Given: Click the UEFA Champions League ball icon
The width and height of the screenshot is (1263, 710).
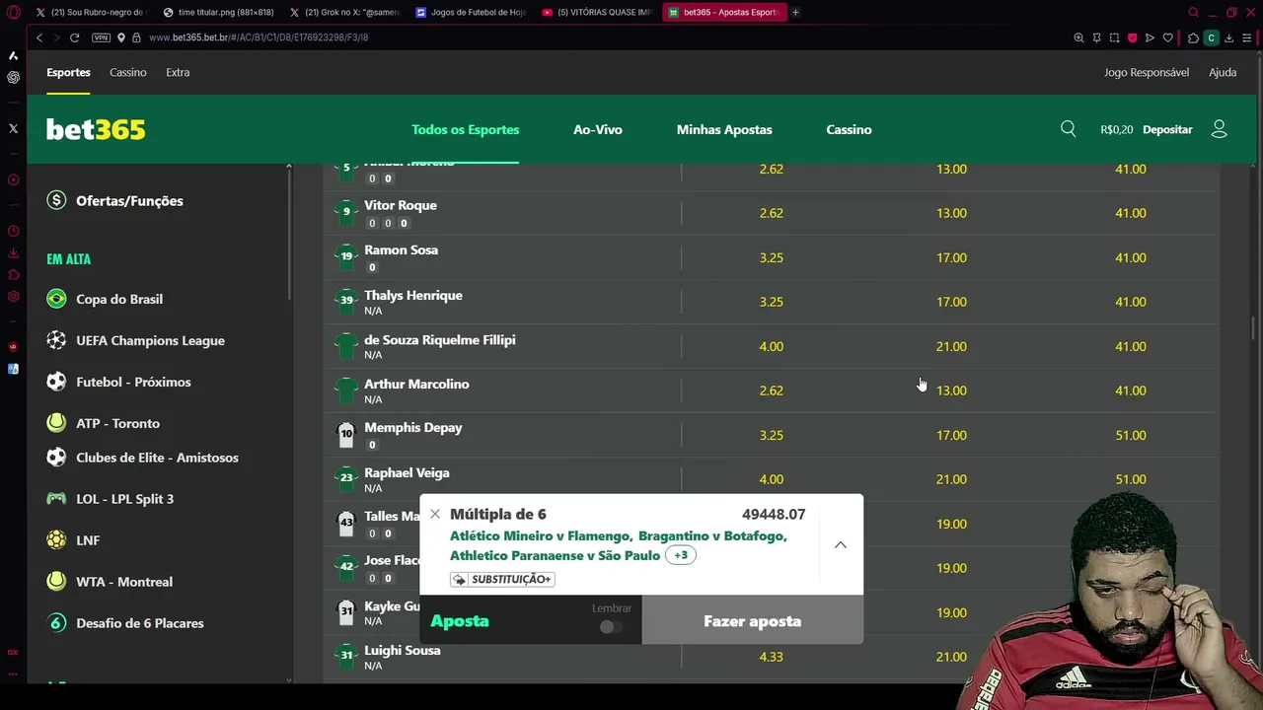Looking at the screenshot, I should point(56,340).
